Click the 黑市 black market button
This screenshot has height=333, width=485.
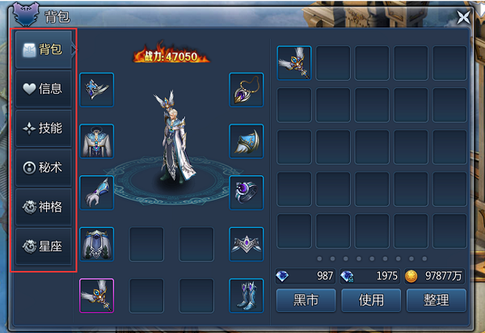306,300
